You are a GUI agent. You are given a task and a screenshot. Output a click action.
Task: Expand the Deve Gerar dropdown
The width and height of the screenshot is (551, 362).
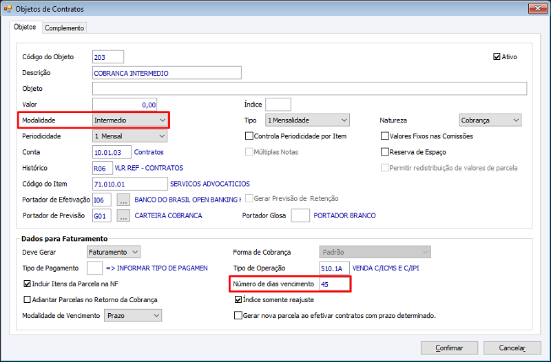[114, 252]
